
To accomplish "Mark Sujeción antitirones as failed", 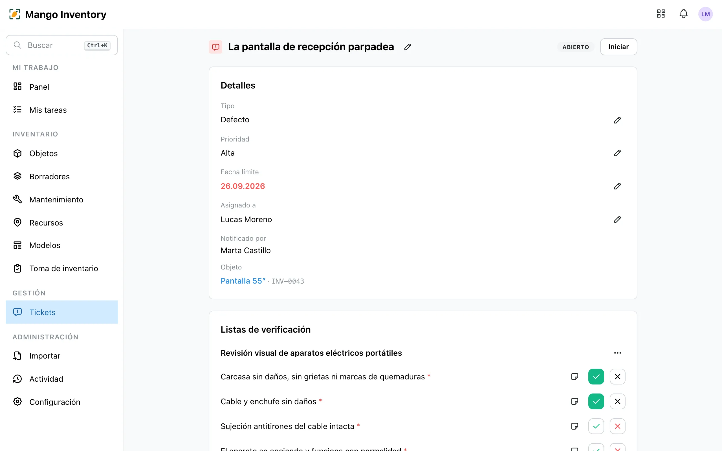I will click(x=617, y=426).
